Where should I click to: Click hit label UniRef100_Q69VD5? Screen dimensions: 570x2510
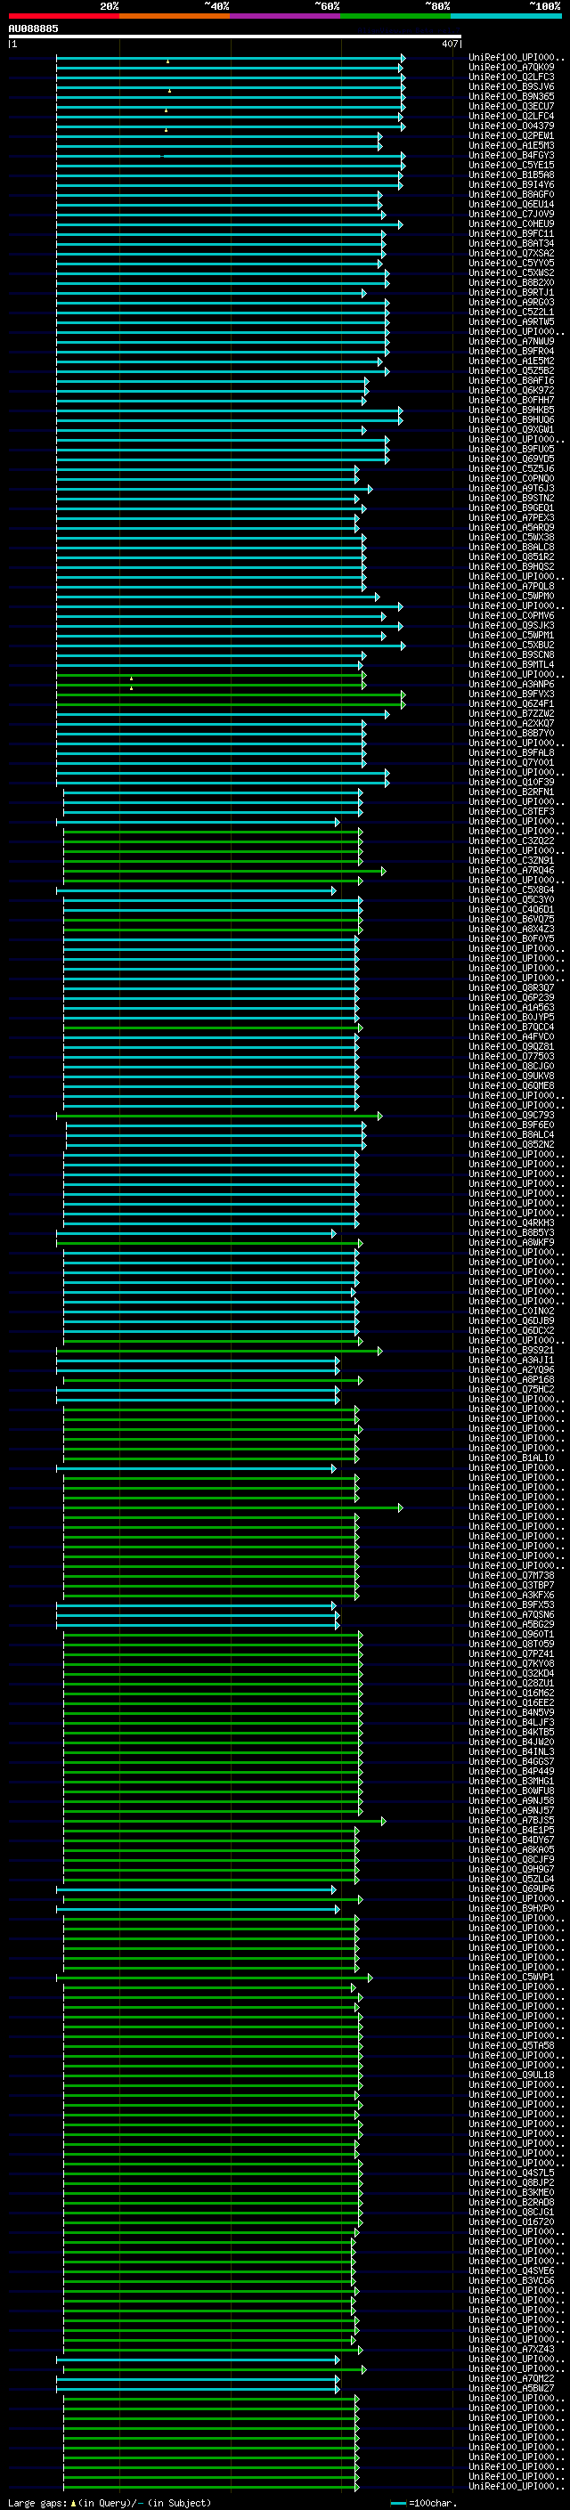511,459
